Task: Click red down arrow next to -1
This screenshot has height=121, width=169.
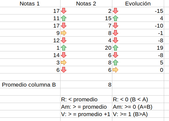Action: click(115, 33)
